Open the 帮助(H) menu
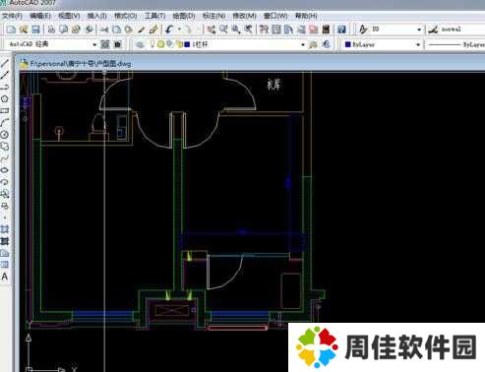Screen dimensions: 485x372 (306, 16)
